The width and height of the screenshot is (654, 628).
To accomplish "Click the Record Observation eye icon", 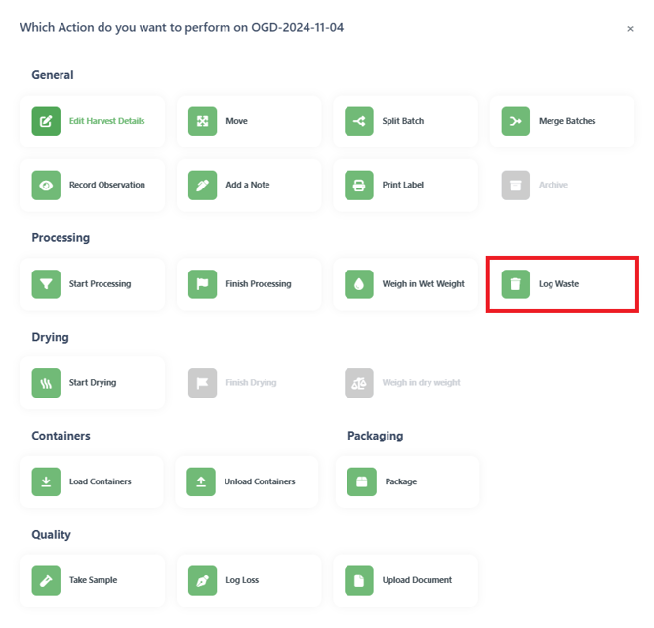I will pos(46,186).
